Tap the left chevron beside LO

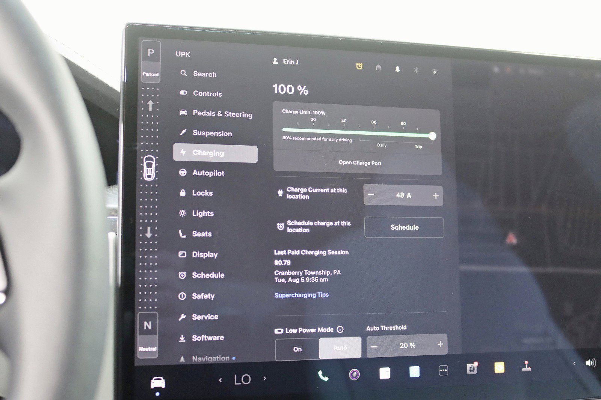click(220, 379)
